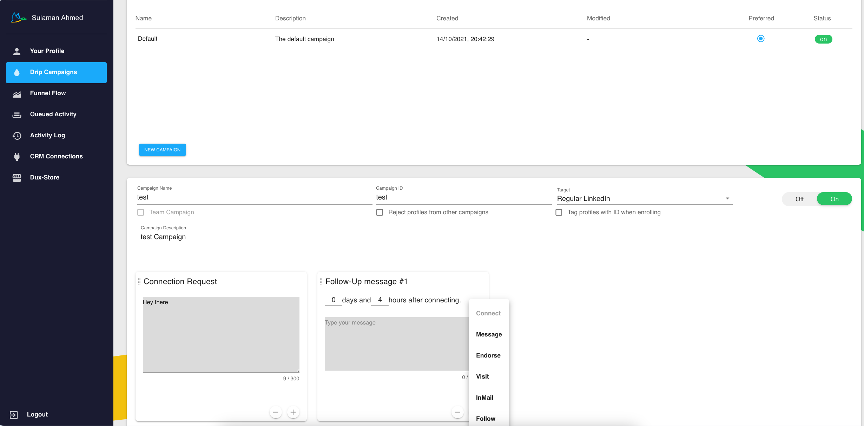Viewport: 864px width, 426px height.
Task: Add step with Connection Request plus icon
Action: 293,412
